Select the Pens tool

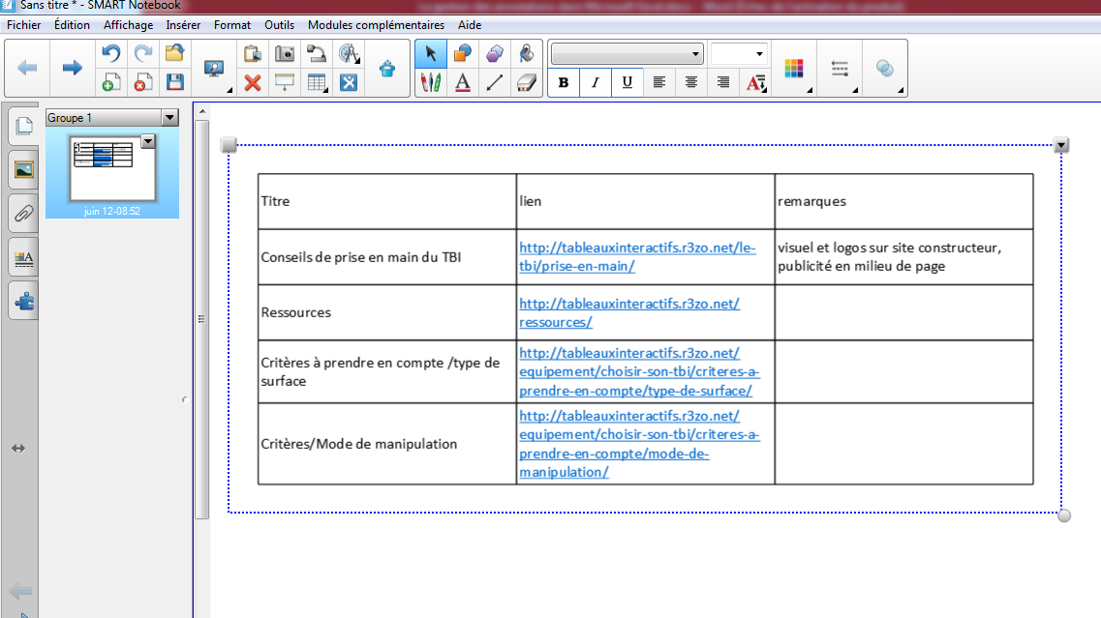point(431,83)
